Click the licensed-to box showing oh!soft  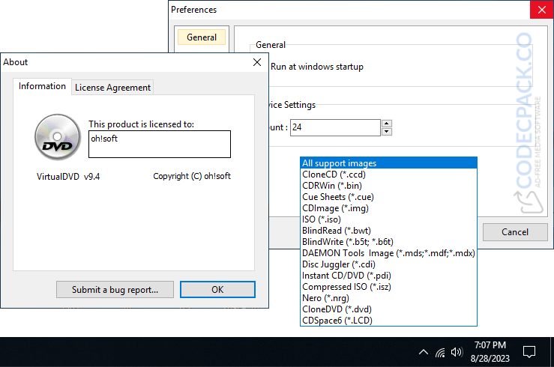pyautogui.click(x=160, y=144)
